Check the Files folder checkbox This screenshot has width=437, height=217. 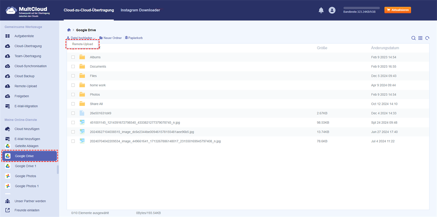73,76
